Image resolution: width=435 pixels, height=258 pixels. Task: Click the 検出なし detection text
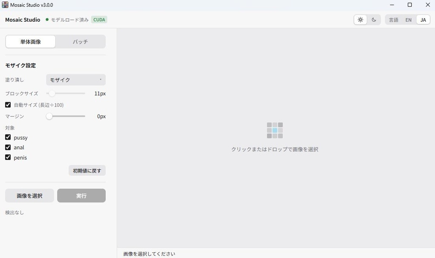[14, 213]
